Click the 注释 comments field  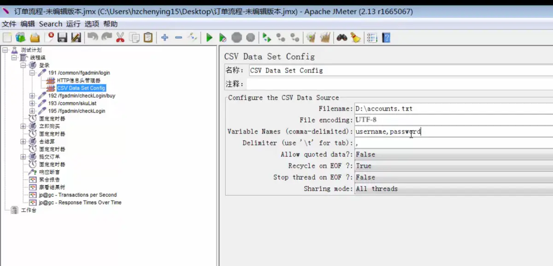400,84
